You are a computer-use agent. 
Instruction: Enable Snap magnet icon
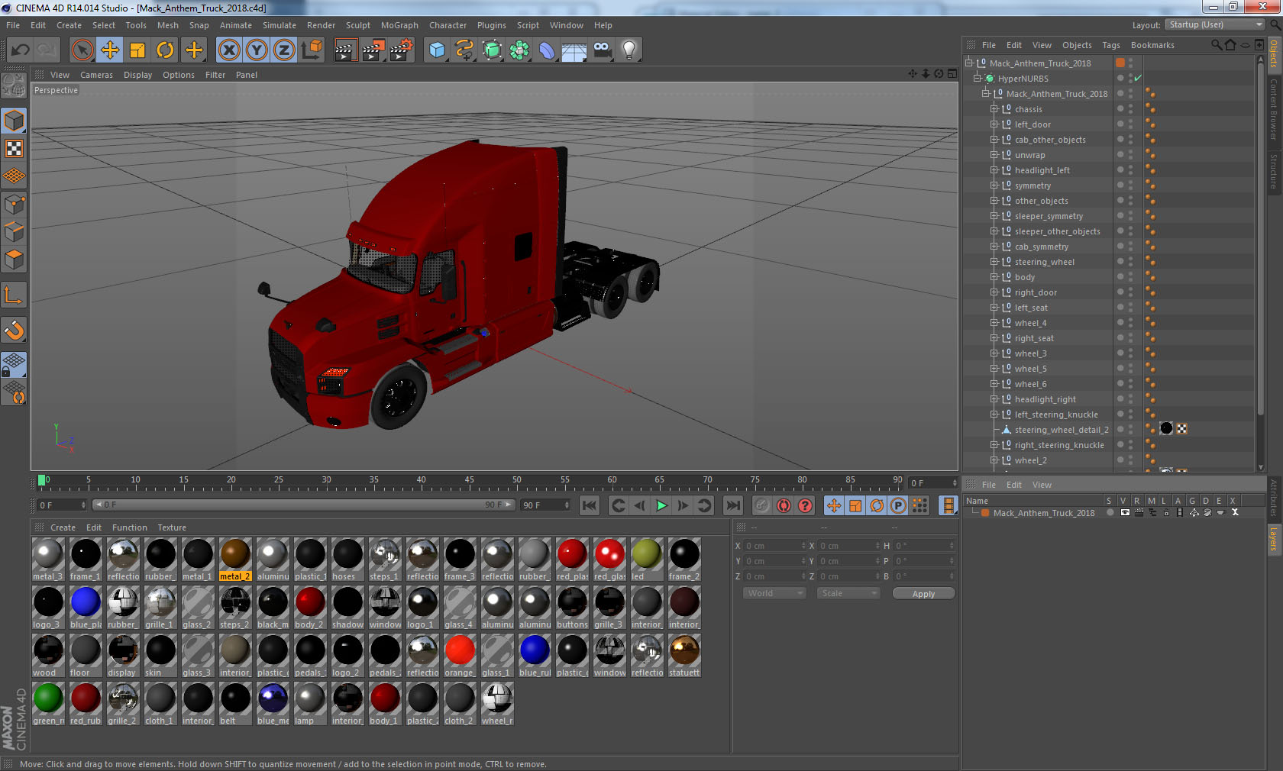pyautogui.click(x=14, y=330)
